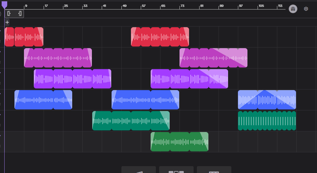The width and height of the screenshot is (317, 173).
Task: Open timeline settings gear
Action: tap(306, 9)
